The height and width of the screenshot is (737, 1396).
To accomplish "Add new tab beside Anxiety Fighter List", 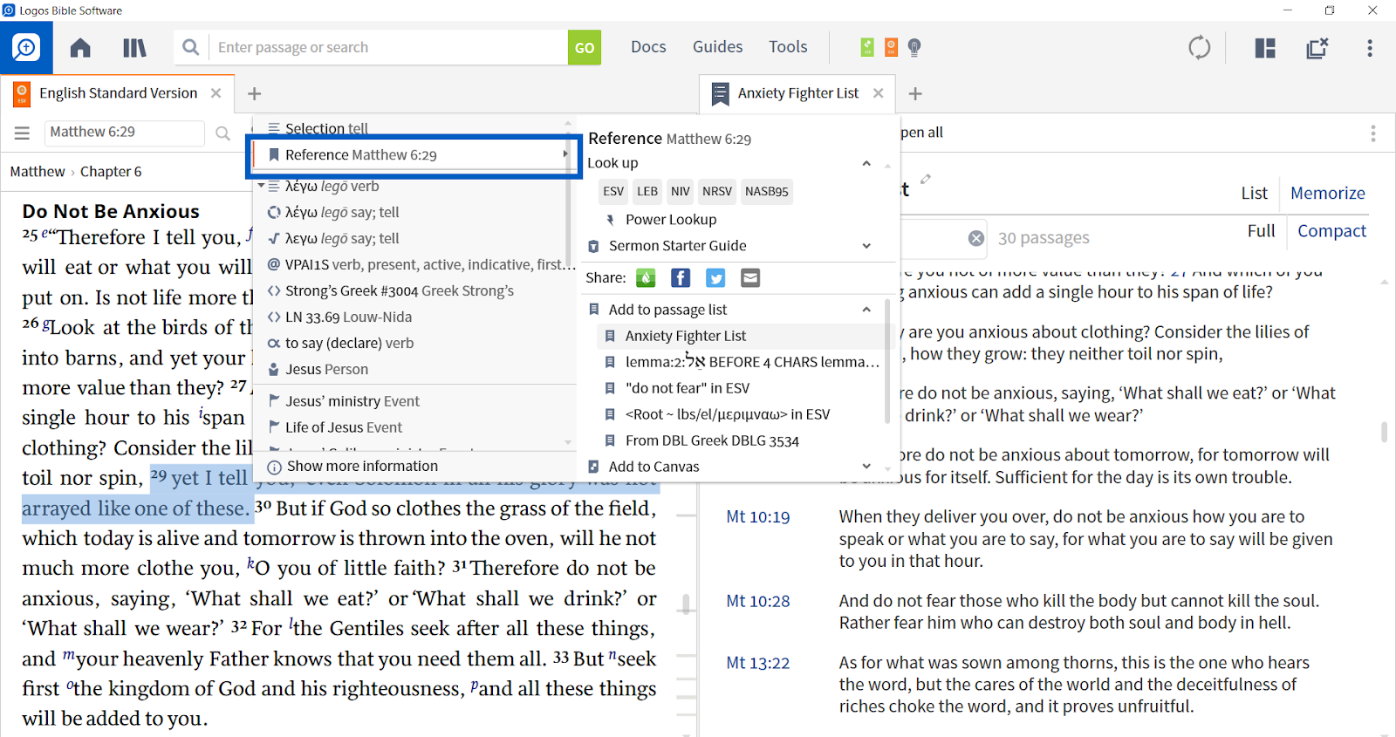I will pyautogui.click(x=915, y=93).
